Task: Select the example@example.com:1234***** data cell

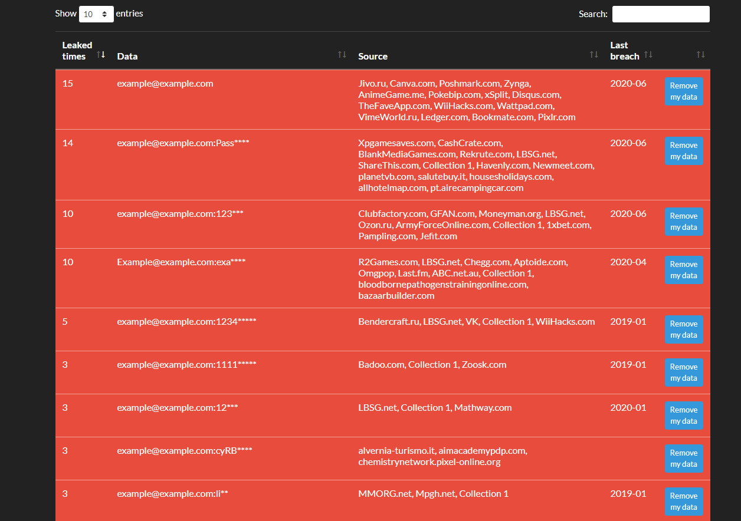Action: (x=186, y=321)
